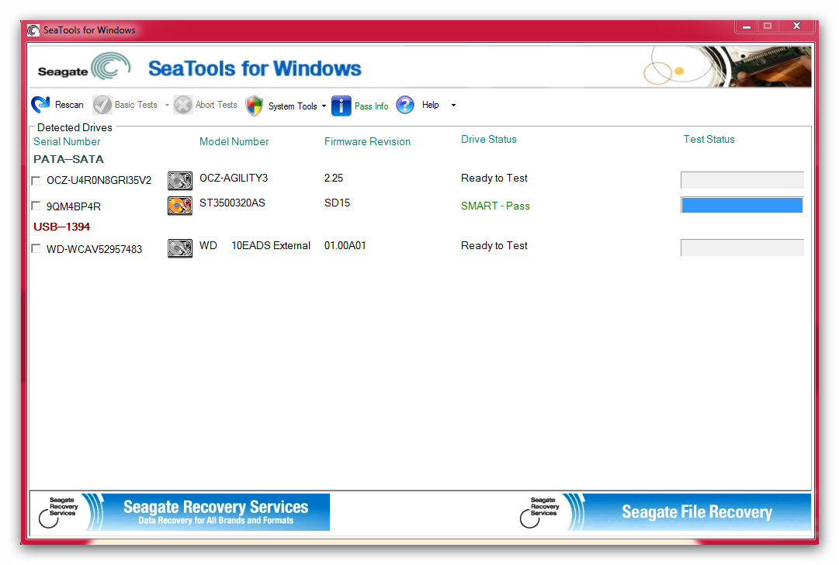Viewport: 839px width, 565px height.
Task: Click the Model Number column header
Action: pos(234,141)
